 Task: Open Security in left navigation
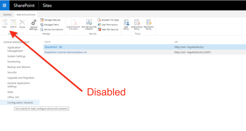(12, 72)
